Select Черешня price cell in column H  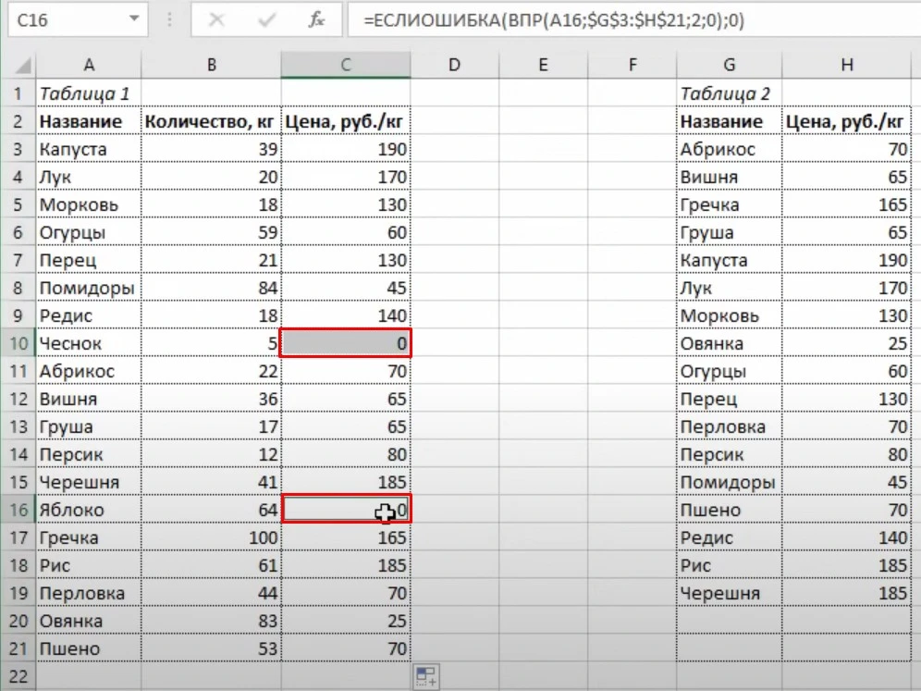coord(845,594)
